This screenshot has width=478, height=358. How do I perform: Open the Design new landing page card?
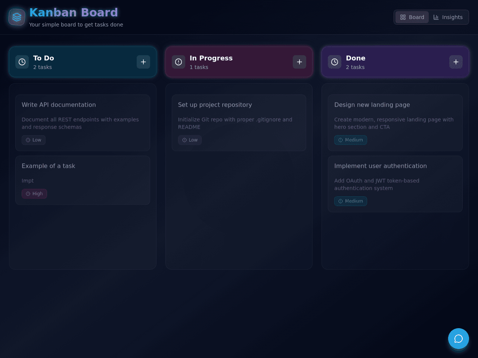(x=395, y=123)
